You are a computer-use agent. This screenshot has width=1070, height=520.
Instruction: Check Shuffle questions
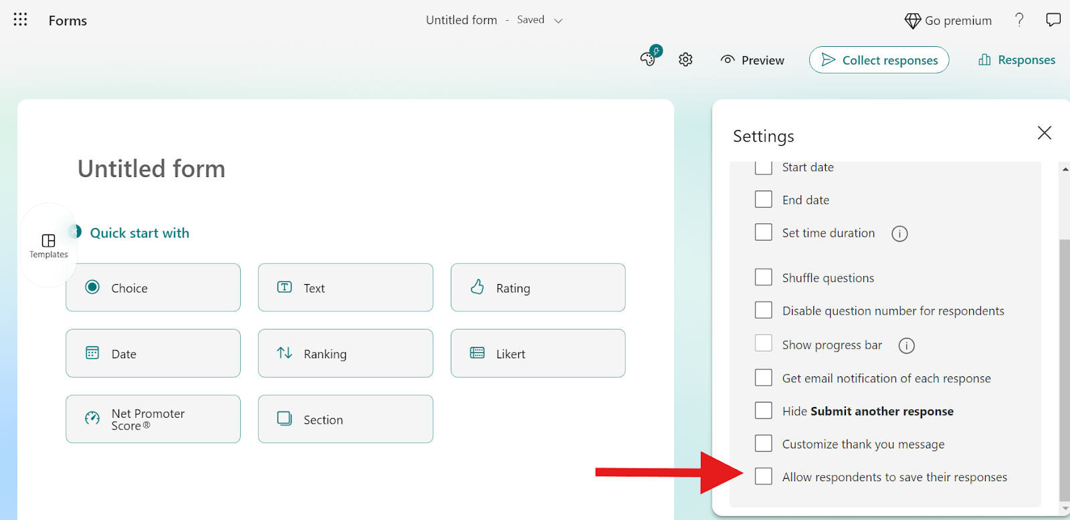[x=763, y=277]
